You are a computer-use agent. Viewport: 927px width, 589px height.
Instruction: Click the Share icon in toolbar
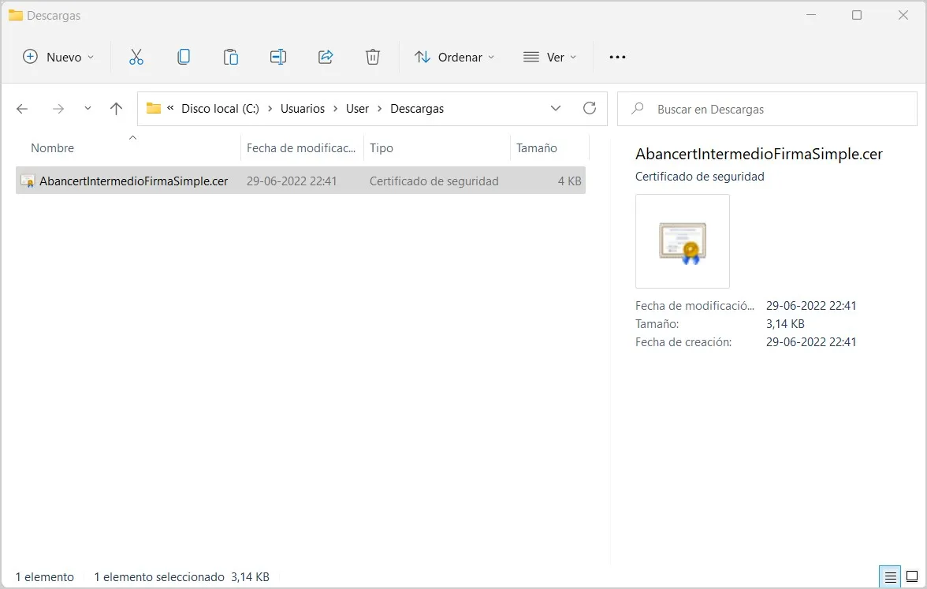click(x=326, y=57)
